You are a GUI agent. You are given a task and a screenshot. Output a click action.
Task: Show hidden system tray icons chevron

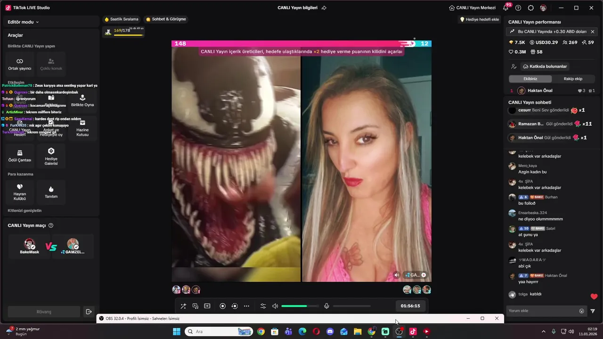tap(543, 331)
